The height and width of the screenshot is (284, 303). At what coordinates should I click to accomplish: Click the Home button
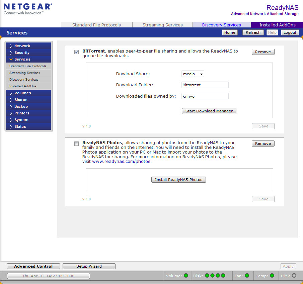230,32
